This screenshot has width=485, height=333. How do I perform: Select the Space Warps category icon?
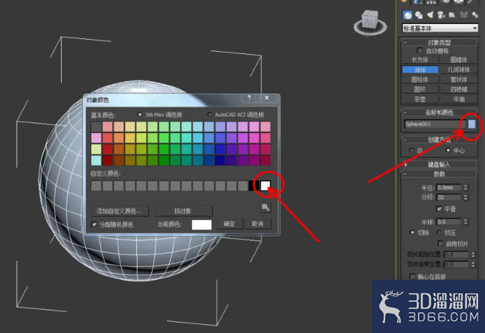click(464, 15)
